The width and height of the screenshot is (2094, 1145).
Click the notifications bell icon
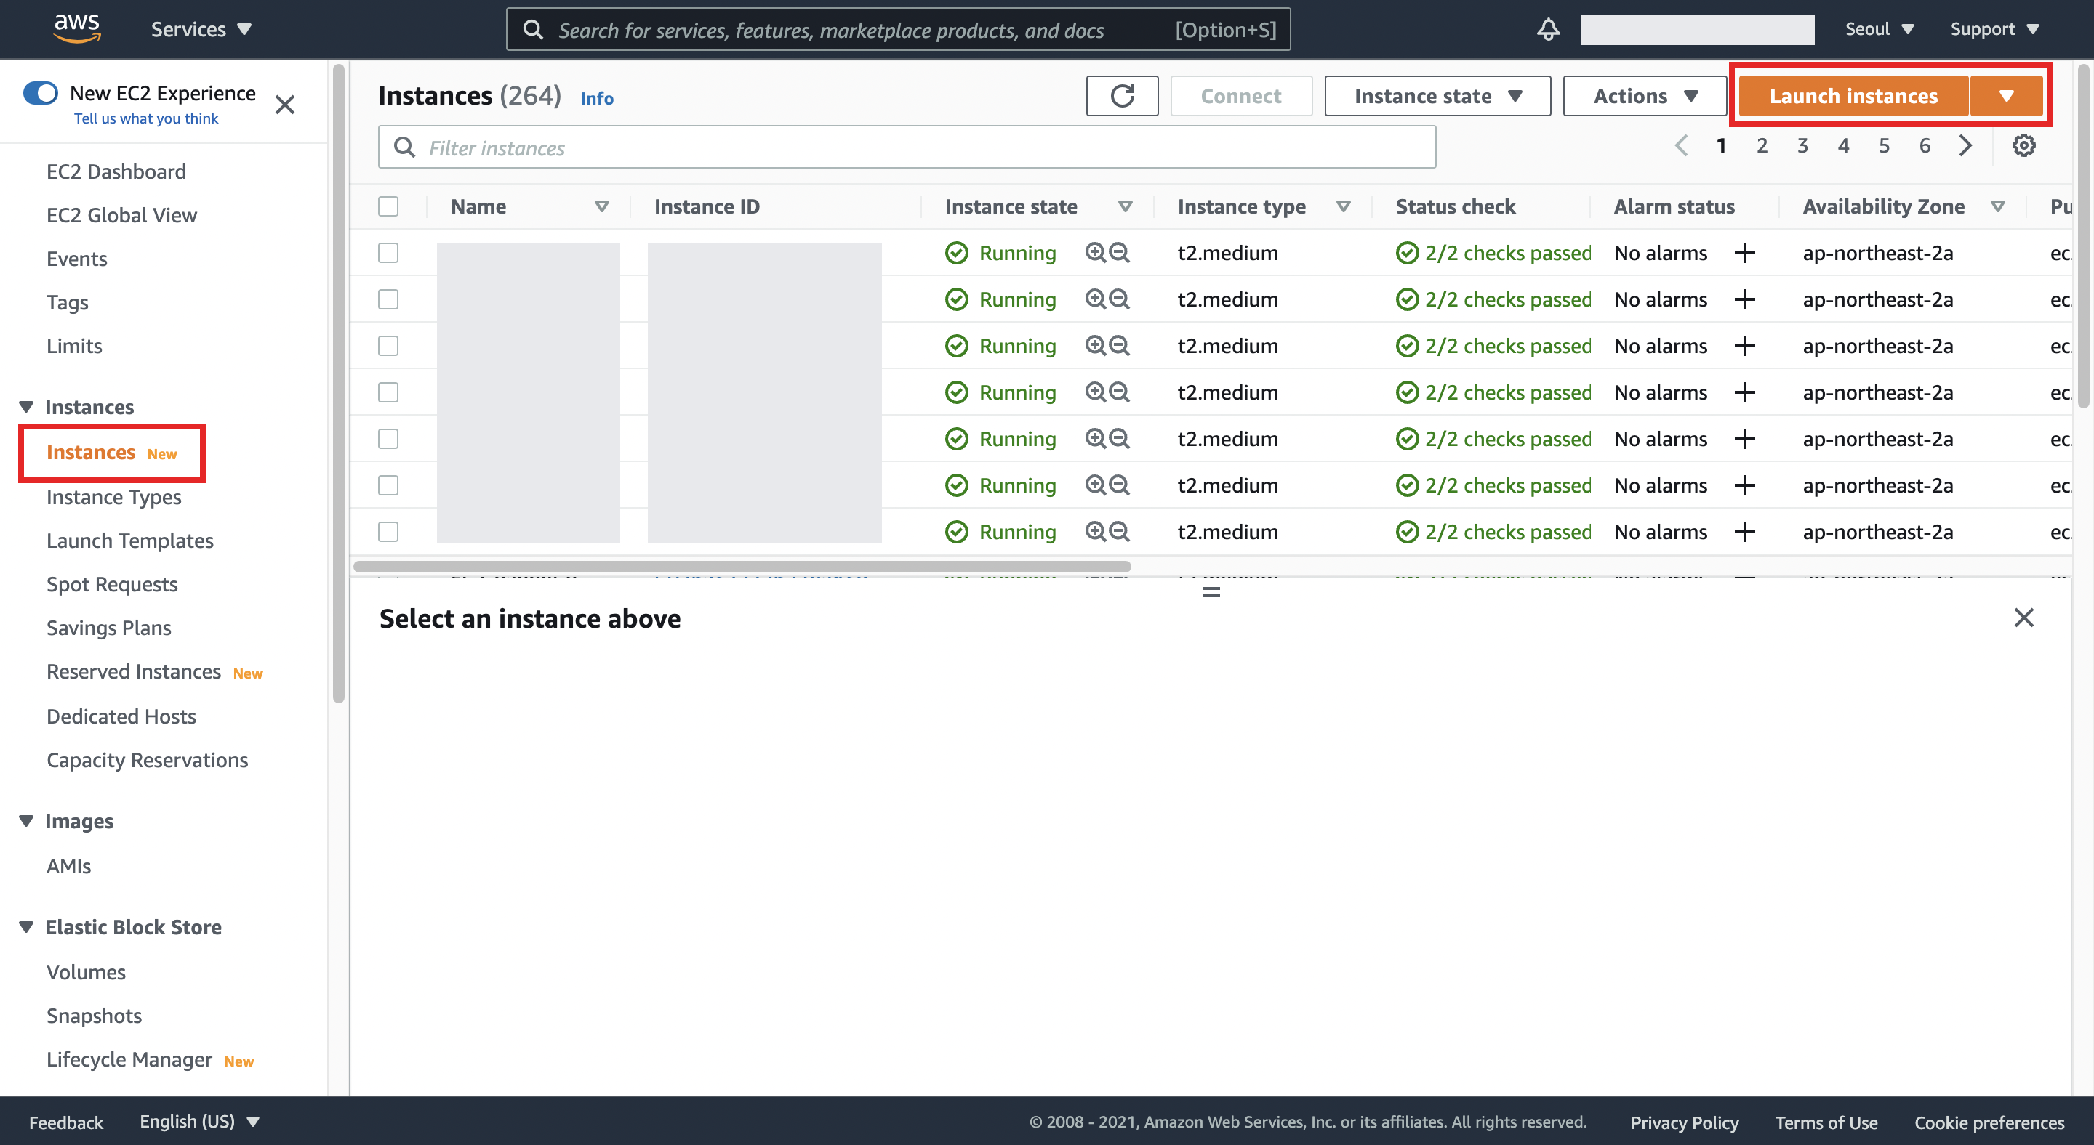coord(1548,29)
